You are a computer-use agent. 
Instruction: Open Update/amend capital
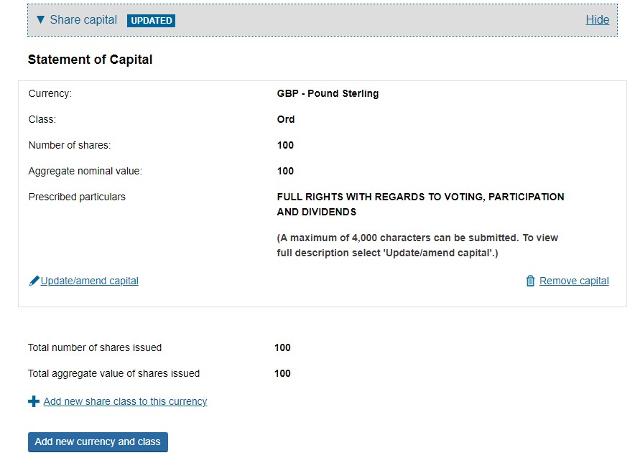pyautogui.click(x=91, y=280)
